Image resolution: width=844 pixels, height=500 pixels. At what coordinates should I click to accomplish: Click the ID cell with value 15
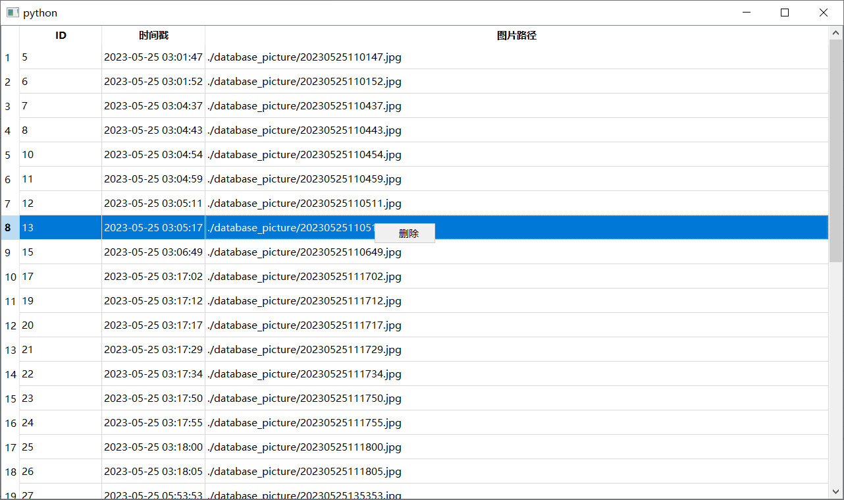61,252
